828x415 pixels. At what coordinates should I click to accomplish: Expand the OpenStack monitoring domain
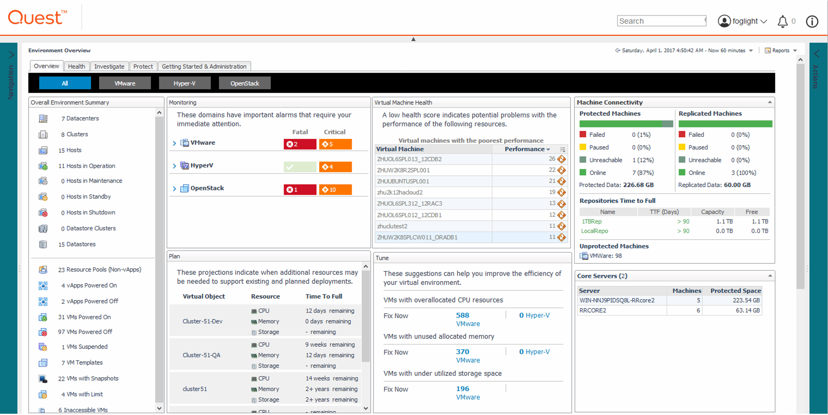pos(174,189)
